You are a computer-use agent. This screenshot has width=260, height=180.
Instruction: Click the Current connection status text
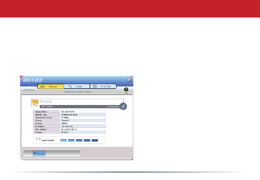(77, 92)
